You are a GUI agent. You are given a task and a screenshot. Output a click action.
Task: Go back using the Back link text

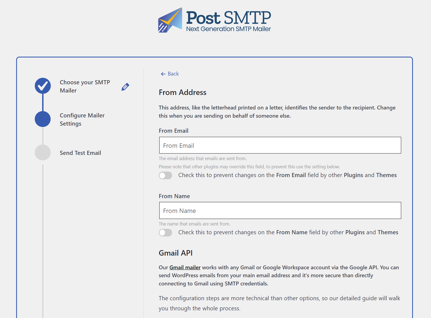[173, 74]
